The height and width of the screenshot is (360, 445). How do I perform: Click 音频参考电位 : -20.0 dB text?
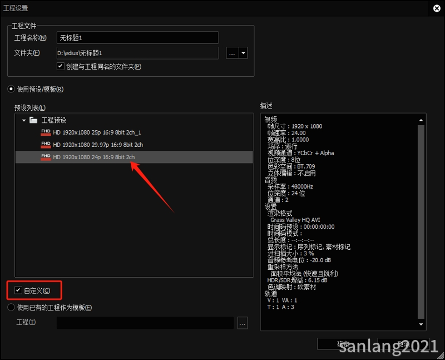[299, 260]
